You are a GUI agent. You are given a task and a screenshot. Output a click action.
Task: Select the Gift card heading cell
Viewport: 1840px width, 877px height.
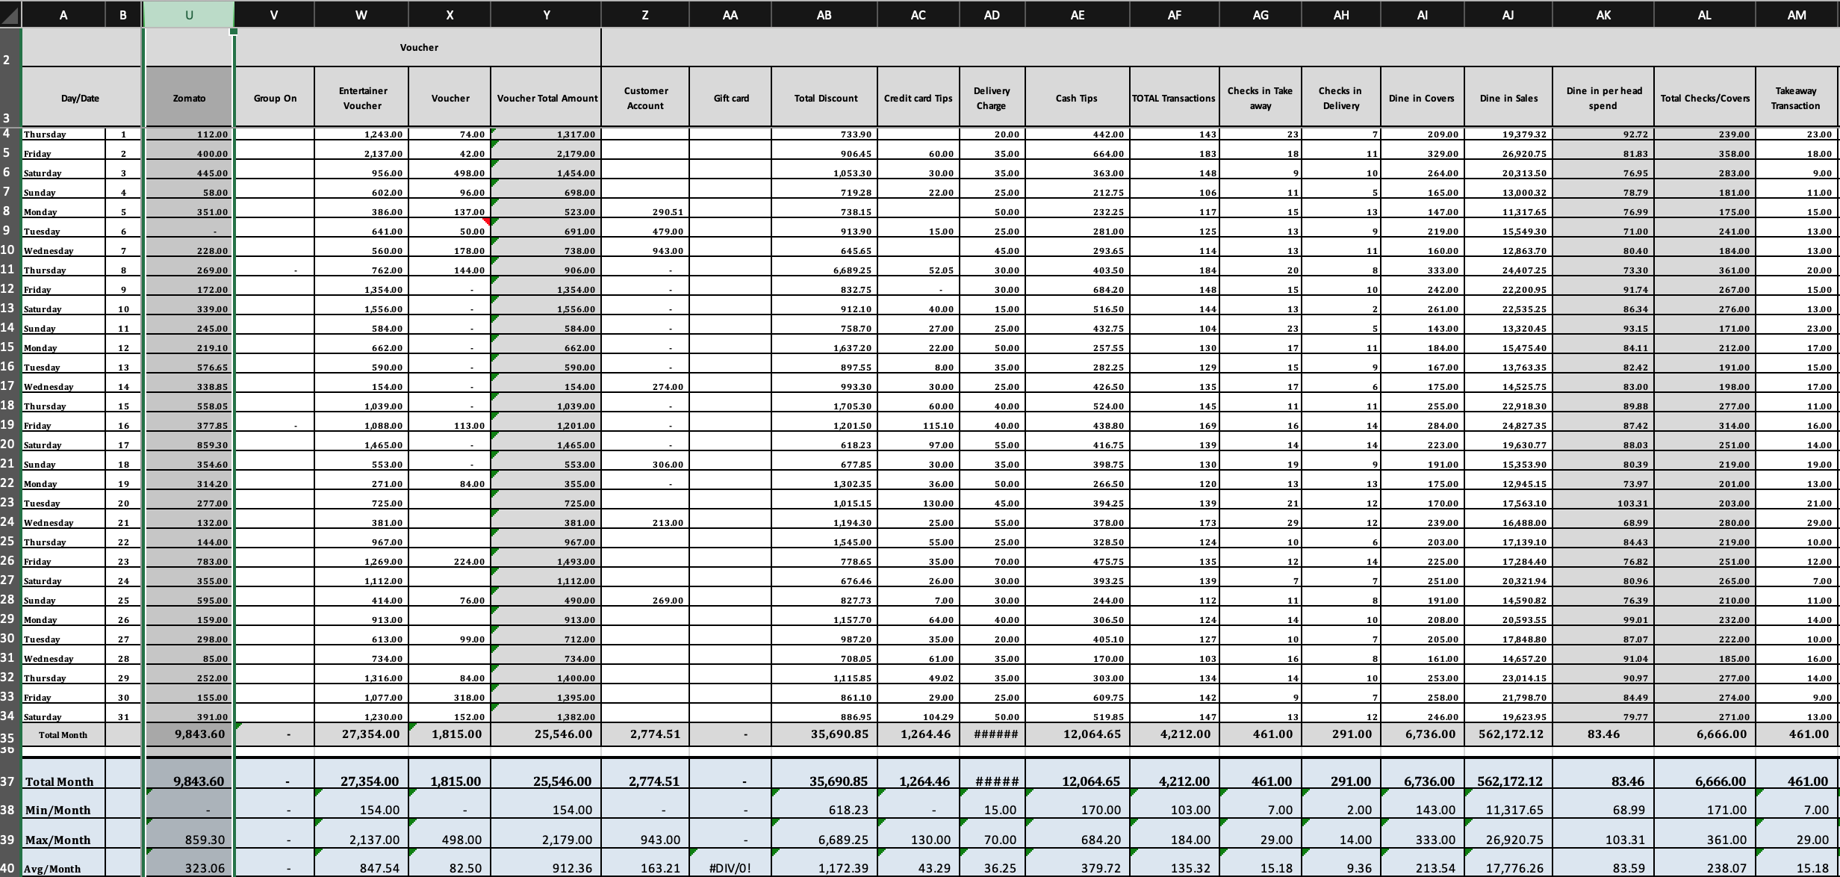[x=730, y=98]
